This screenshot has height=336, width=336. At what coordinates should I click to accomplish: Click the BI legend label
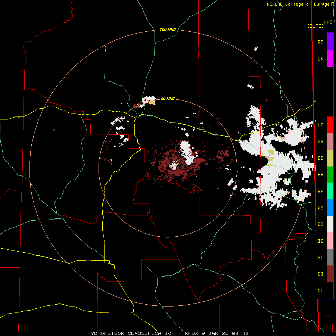pos(320,274)
